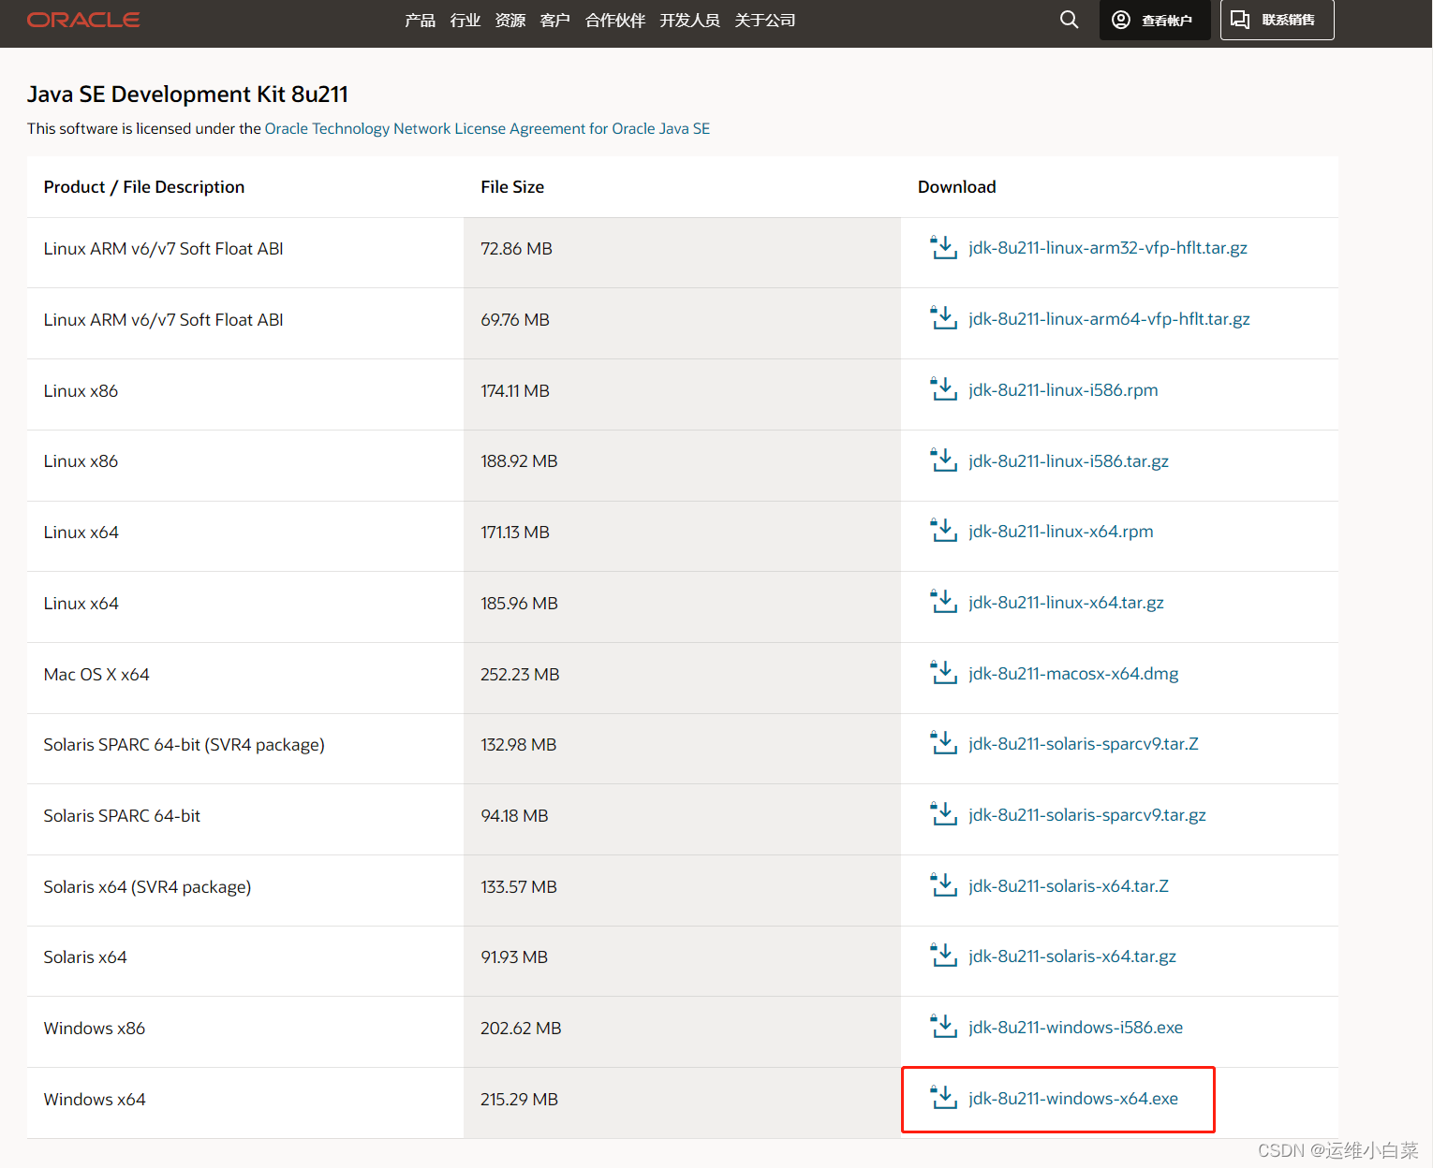Click download icon for jdk-8u211-solaris-sparcv9.tar.gz
Viewport: 1433px width, 1168px height.
point(943,815)
